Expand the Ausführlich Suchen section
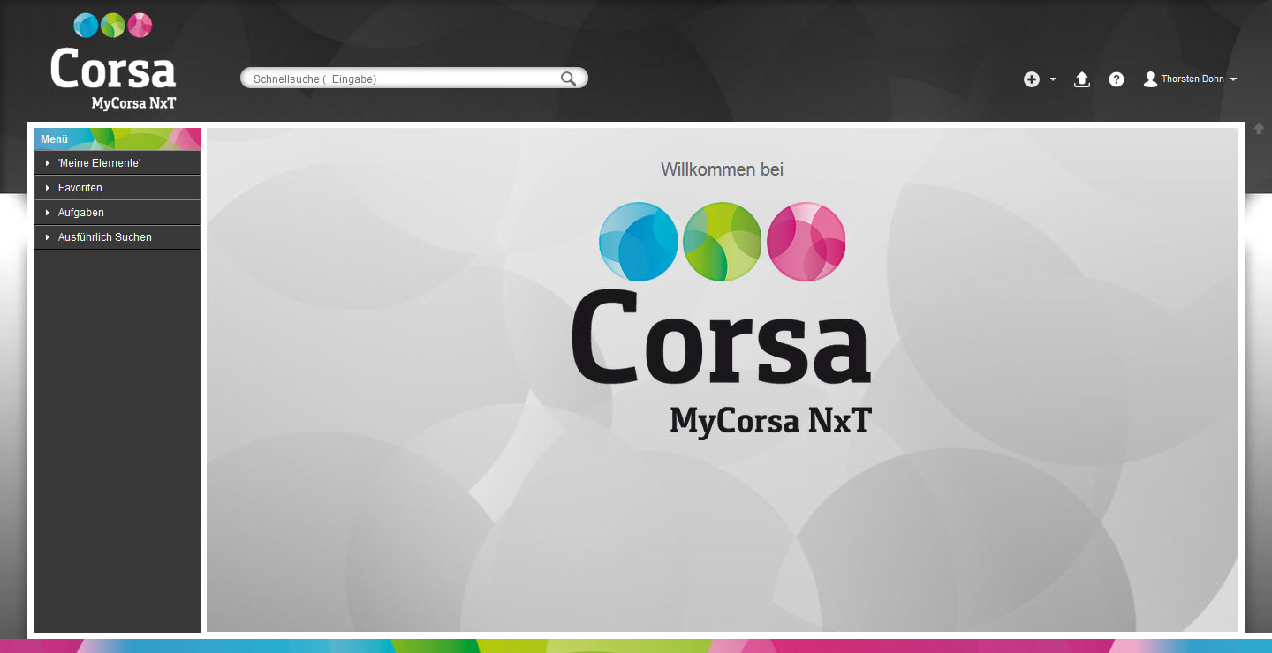 tap(48, 237)
